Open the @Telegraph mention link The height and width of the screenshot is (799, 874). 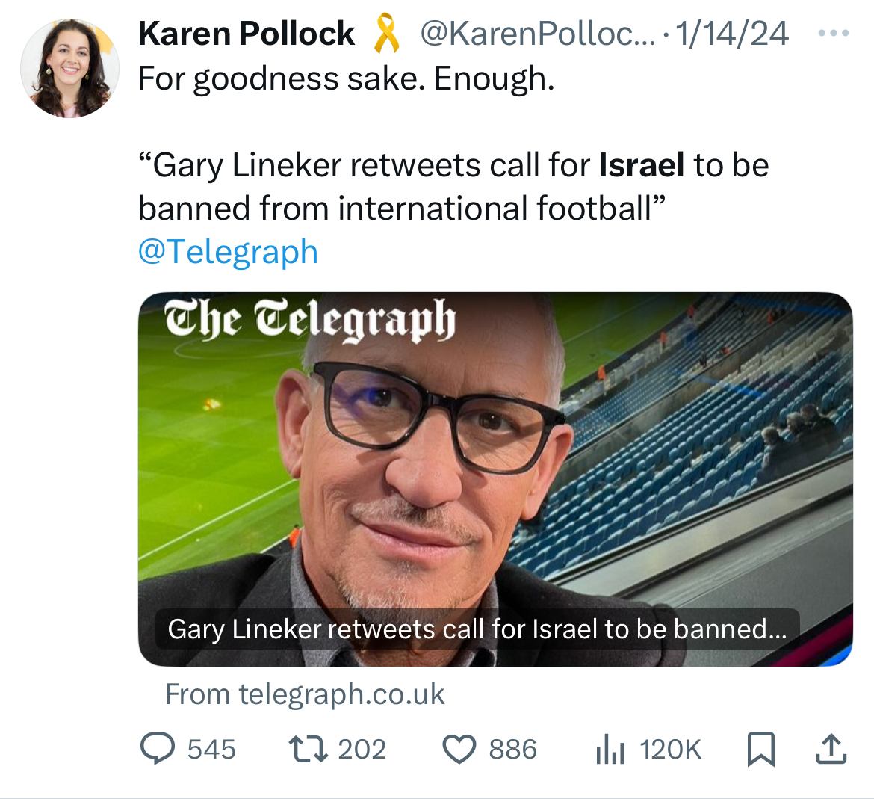click(228, 251)
